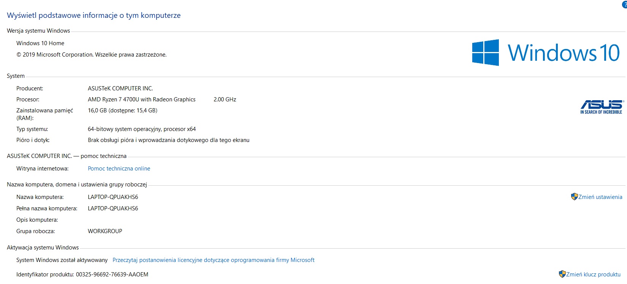
Task: Click the Grupa robocza label
Action: click(36, 231)
